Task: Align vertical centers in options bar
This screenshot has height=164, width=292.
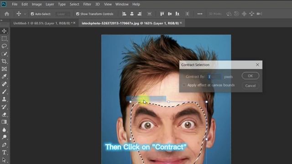Action: [170, 14]
